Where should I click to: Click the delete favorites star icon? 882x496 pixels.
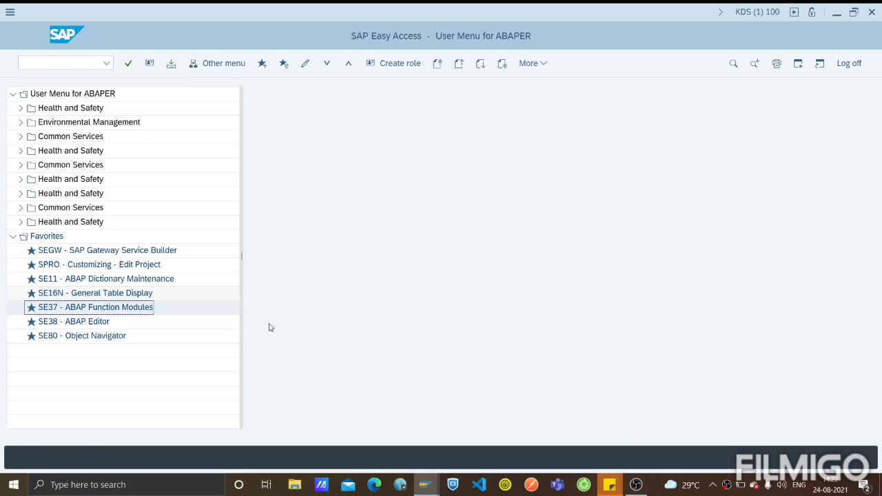(283, 63)
